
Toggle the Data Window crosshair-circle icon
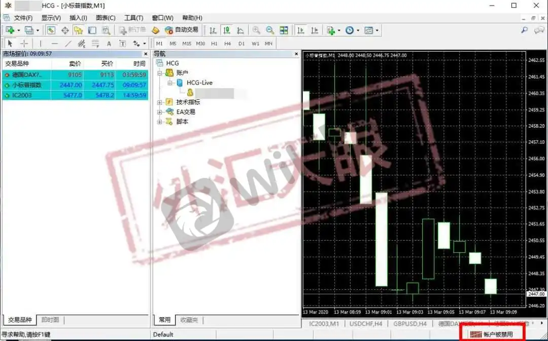(65, 30)
